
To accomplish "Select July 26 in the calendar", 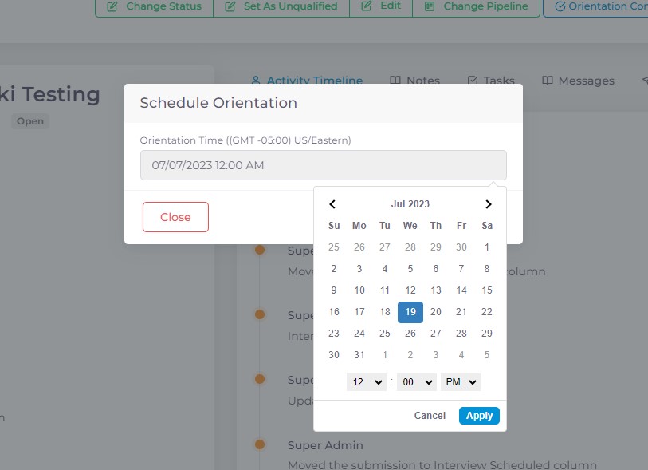I will coord(410,333).
